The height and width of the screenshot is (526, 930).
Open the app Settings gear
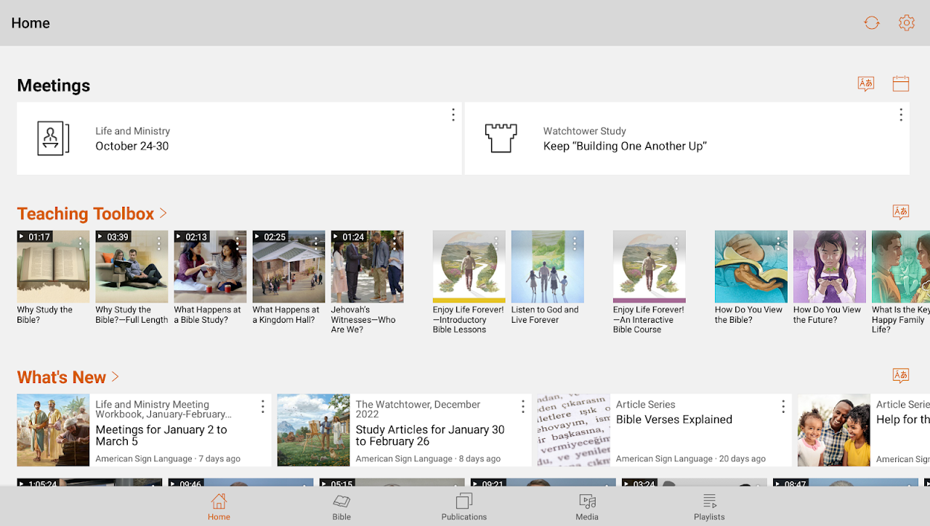906,22
